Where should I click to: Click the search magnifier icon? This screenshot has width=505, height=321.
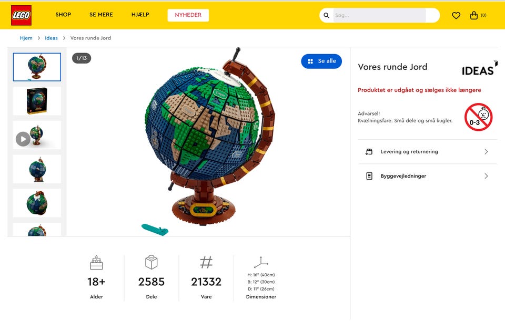pos(327,16)
